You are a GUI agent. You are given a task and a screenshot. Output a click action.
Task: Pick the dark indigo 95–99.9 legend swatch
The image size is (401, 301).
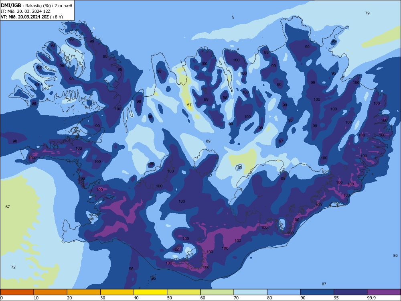[350, 292]
